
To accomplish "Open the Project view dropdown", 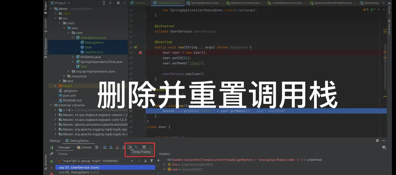I will click(x=69, y=3).
